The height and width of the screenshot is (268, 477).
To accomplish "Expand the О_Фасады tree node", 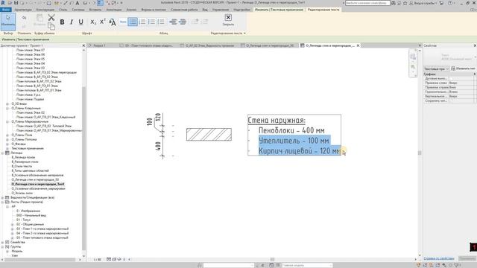I will [x=7, y=144].
